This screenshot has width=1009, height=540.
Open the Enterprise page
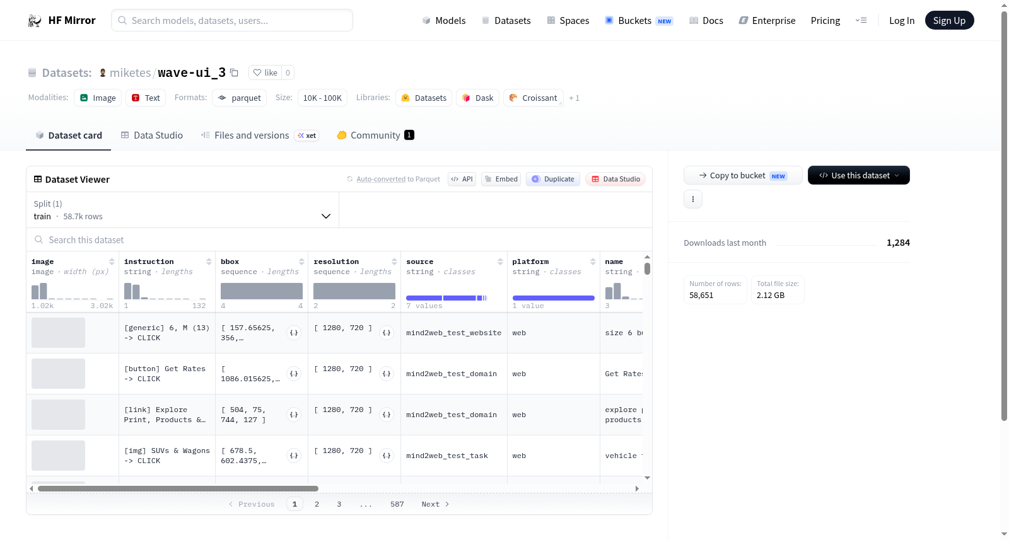767,20
